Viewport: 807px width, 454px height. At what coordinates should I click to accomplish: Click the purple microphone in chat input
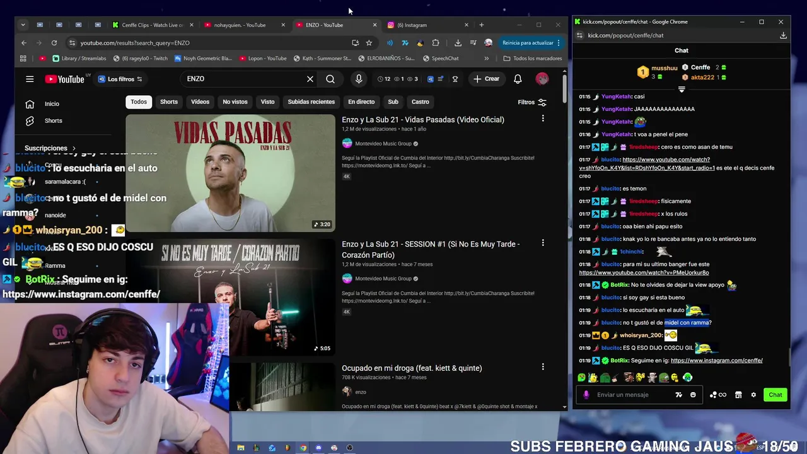pyautogui.click(x=586, y=395)
